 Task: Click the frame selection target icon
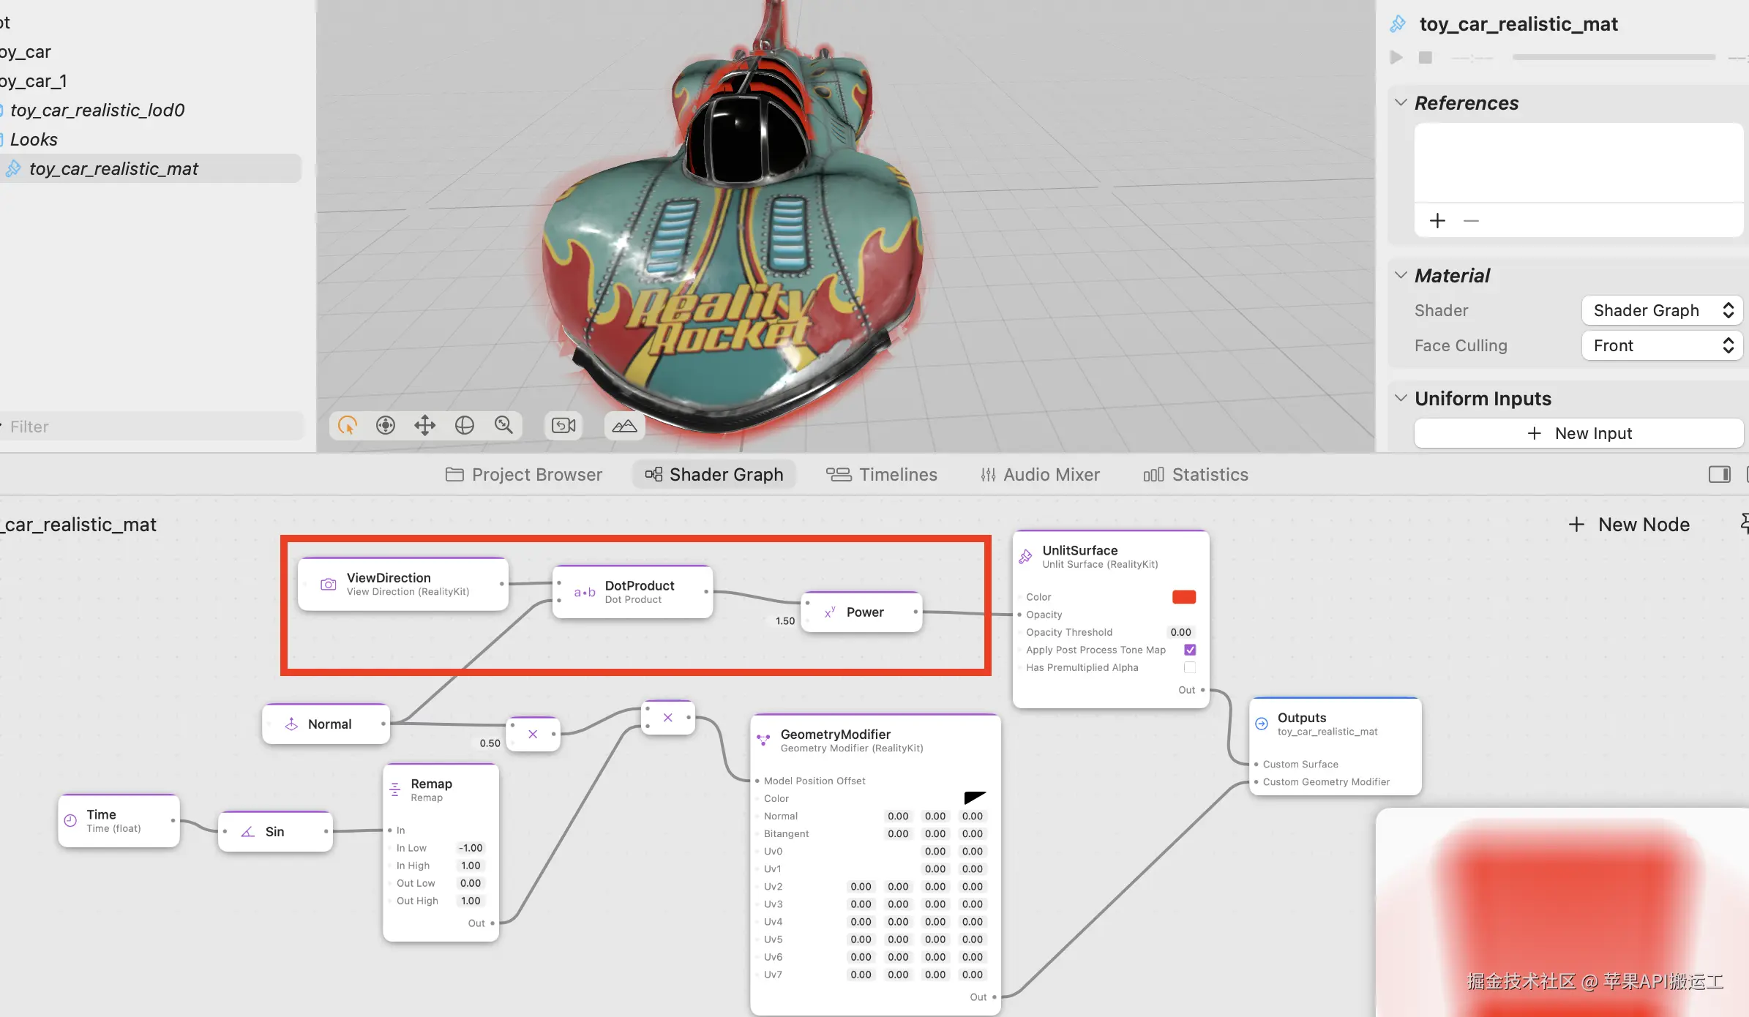click(386, 425)
